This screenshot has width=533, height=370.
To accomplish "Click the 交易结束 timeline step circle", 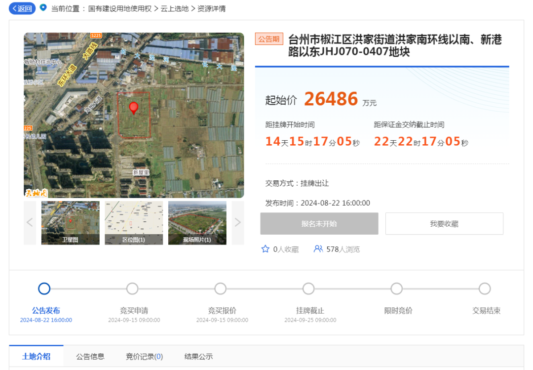I will pyautogui.click(x=485, y=288).
